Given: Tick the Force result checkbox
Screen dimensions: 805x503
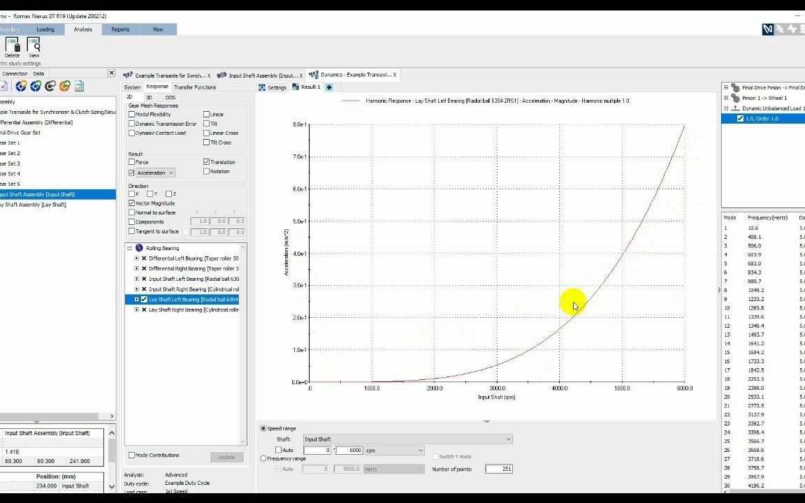Looking at the screenshot, I should (x=131, y=161).
